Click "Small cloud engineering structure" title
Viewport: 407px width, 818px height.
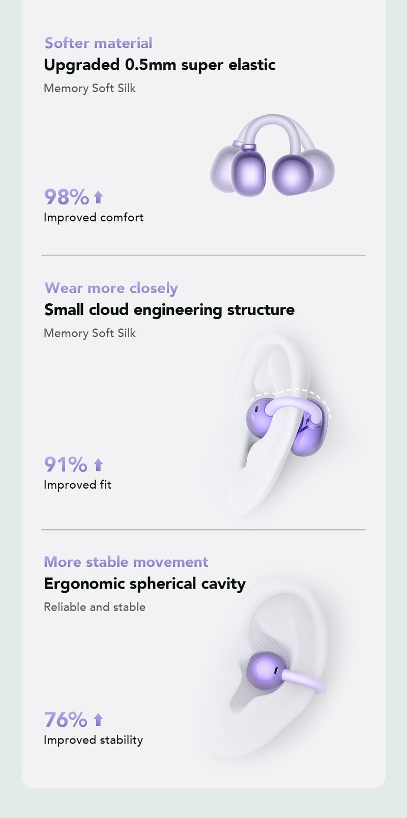[x=169, y=309]
